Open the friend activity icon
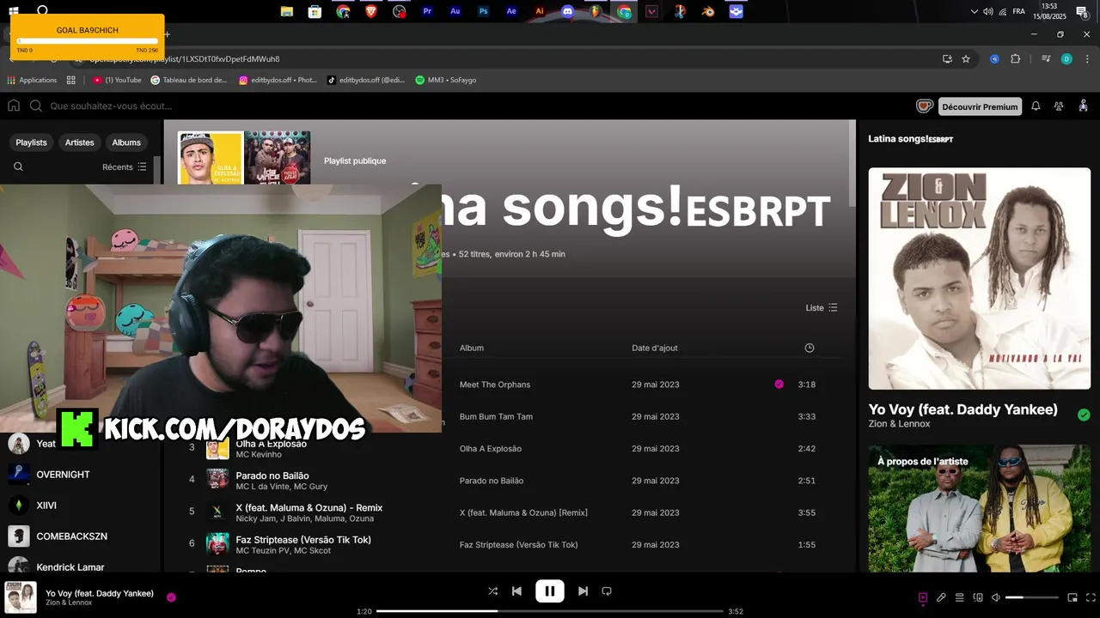1100x618 pixels. [1059, 106]
